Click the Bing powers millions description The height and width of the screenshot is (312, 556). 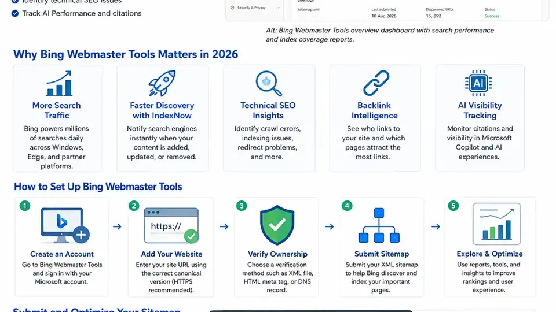coord(56,147)
